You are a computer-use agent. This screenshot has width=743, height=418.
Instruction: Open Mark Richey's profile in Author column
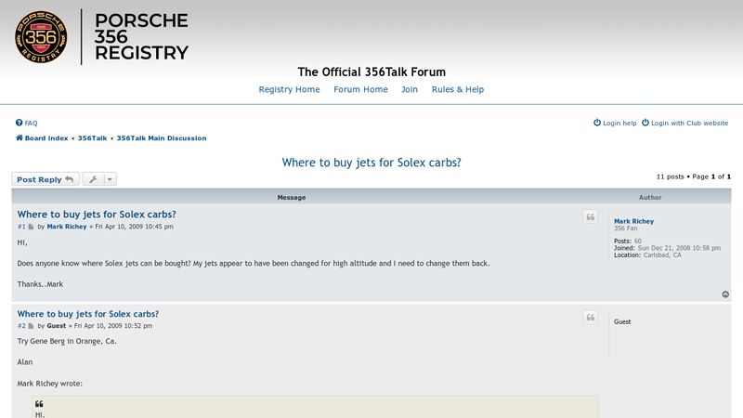pyautogui.click(x=633, y=221)
